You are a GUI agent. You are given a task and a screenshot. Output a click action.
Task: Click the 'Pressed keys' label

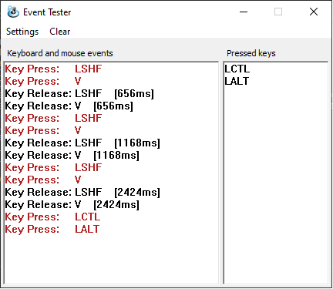[x=251, y=53]
